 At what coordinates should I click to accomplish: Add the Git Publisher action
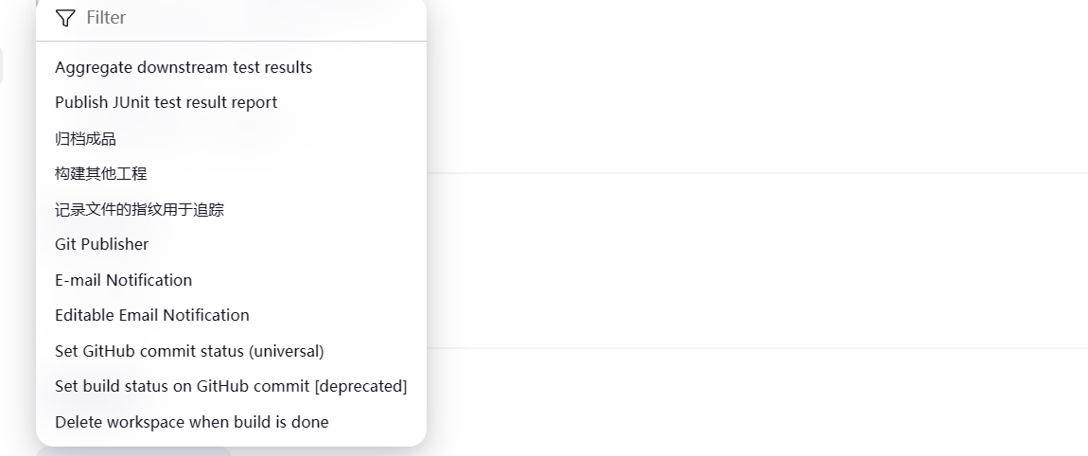(231, 244)
